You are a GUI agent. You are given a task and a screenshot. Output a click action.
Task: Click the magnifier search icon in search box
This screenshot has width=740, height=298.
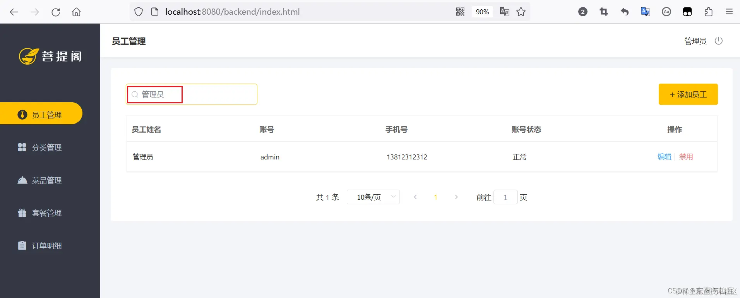click(x=135, y=94)
